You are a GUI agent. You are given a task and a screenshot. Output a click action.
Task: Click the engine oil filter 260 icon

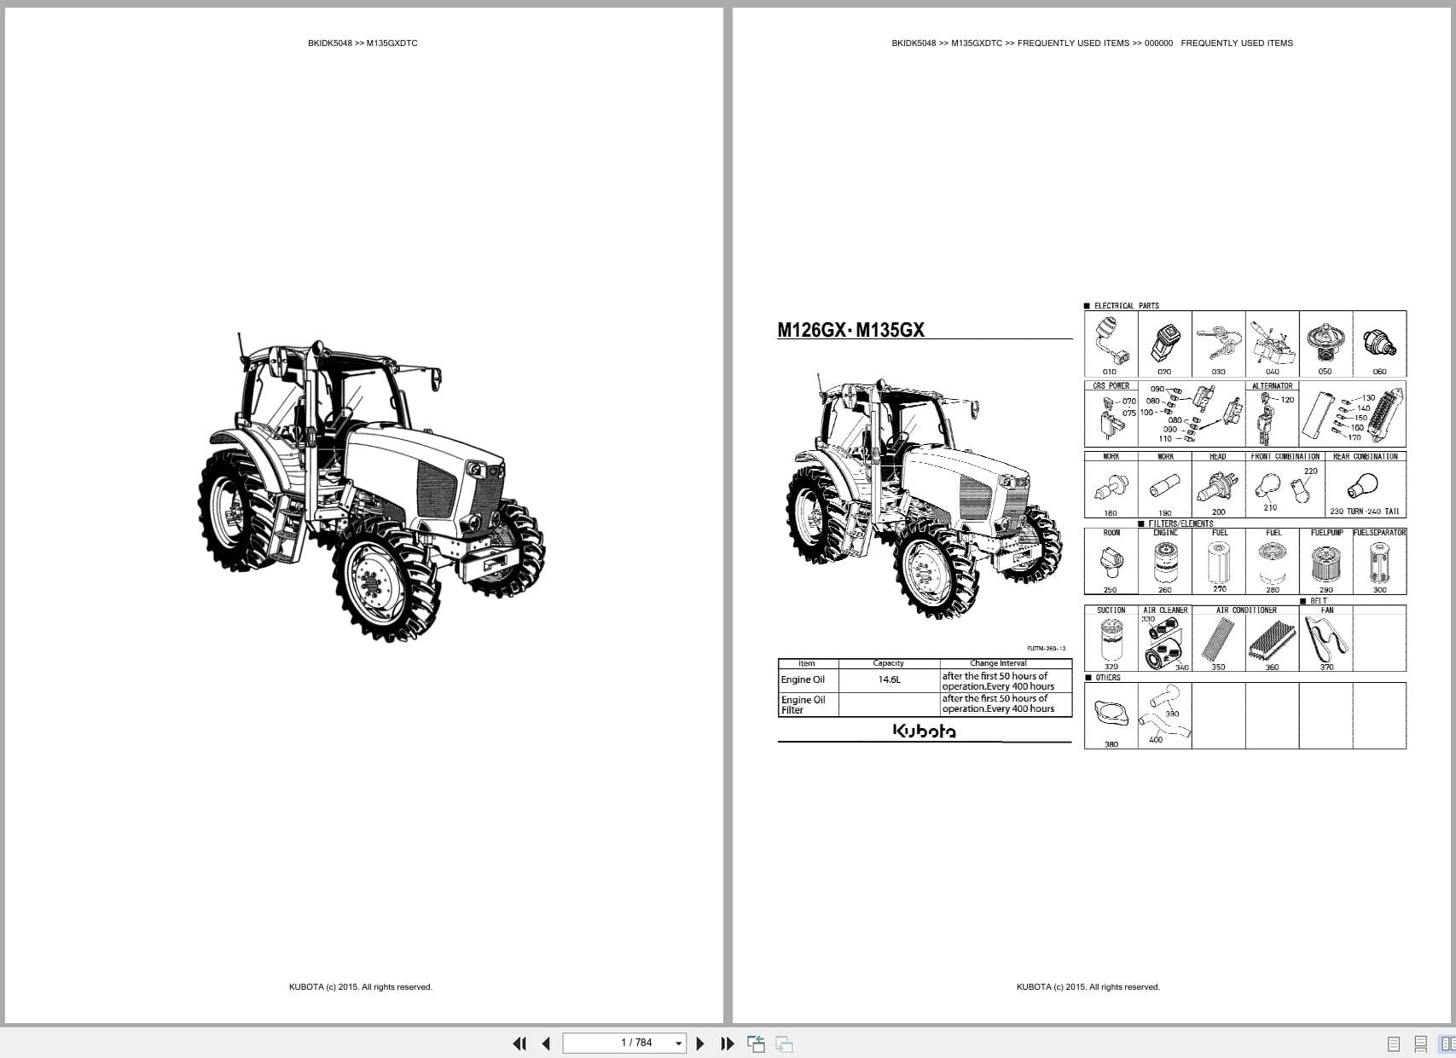pyautogui.click(x=1164, y=563)
